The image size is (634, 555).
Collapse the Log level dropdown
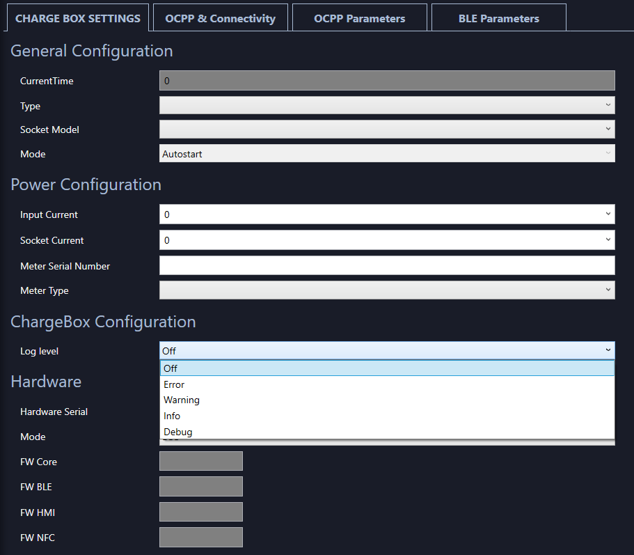coord(387,350)
